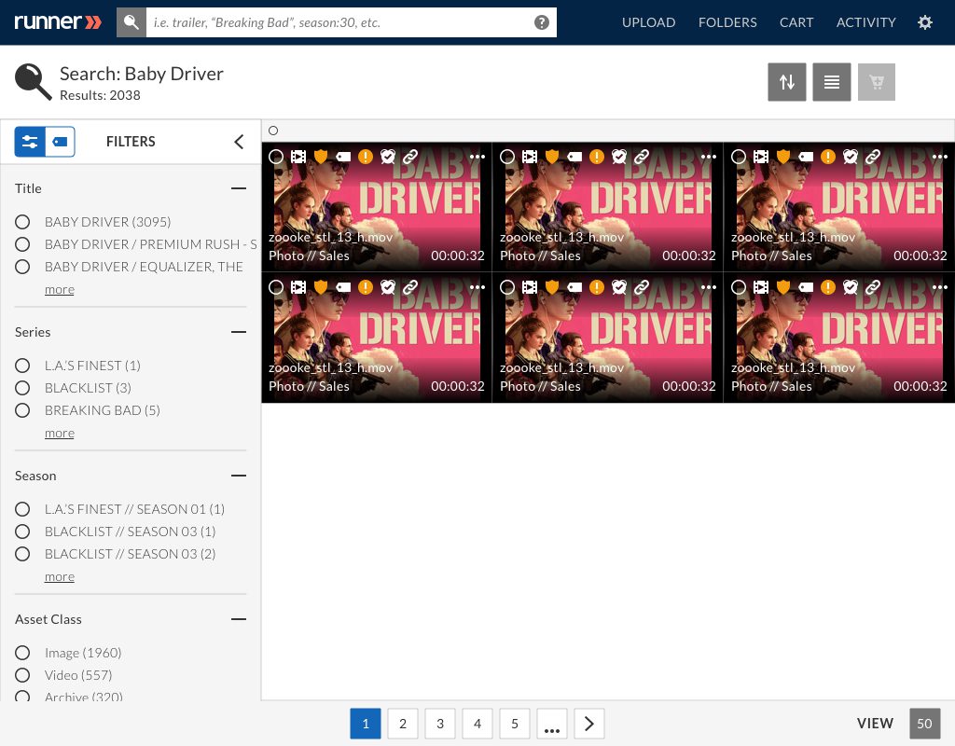Open the bottom-right Baby Driver thumbnail

pyautogui.click(x=838, y=338)
